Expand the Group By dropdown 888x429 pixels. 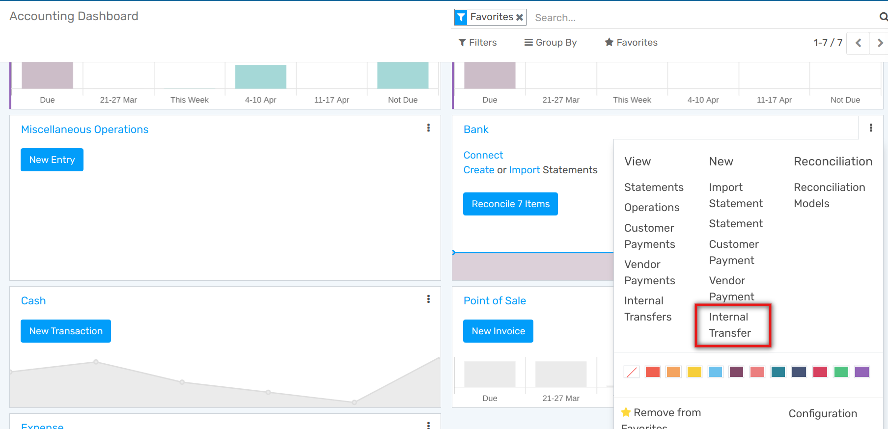point(551,43)
